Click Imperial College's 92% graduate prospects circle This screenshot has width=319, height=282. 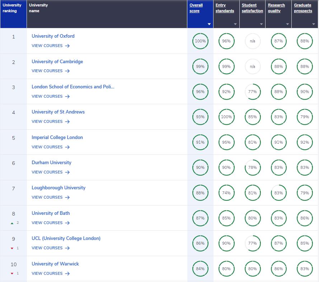(x=305, y=142)
